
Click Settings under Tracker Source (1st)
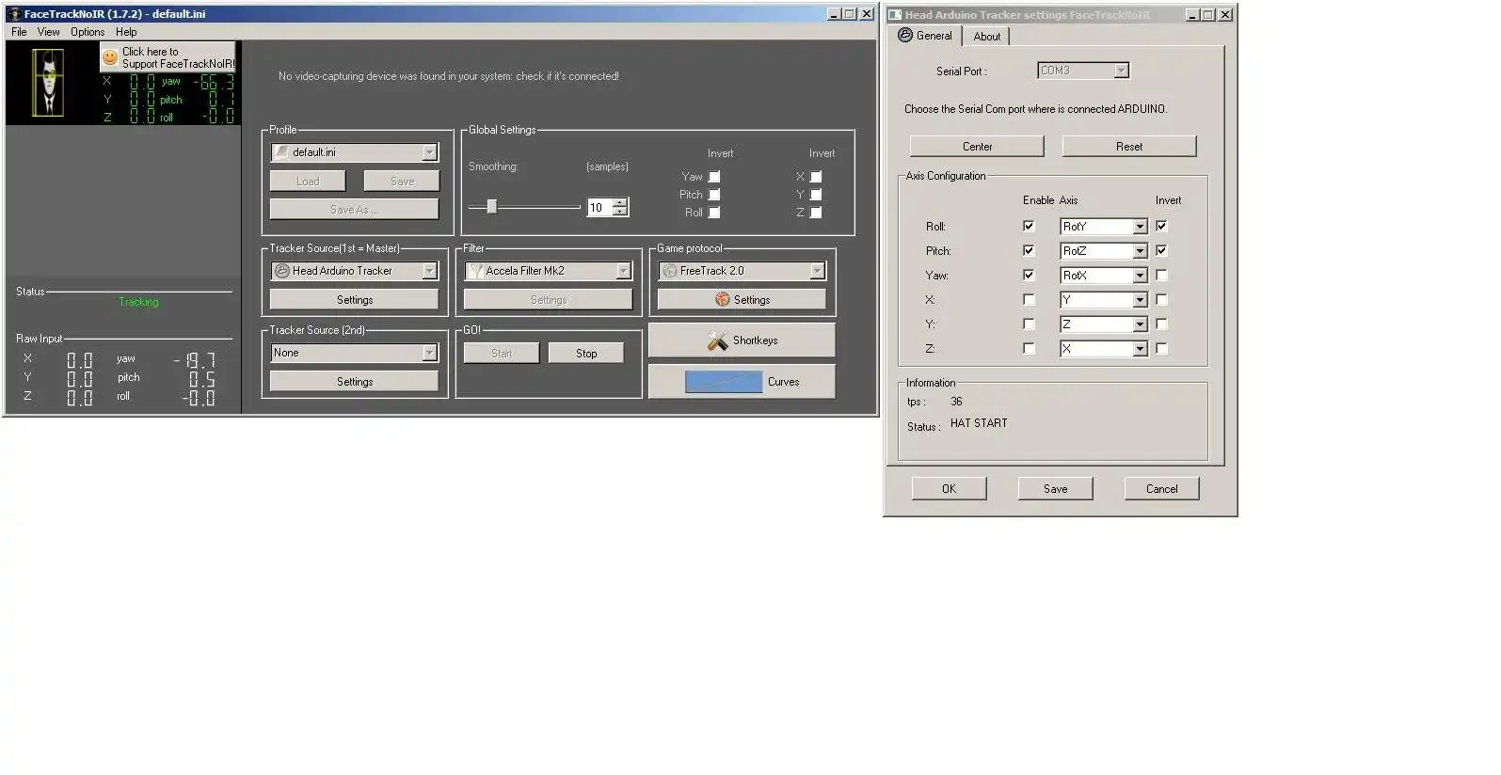tap(354, 300)
